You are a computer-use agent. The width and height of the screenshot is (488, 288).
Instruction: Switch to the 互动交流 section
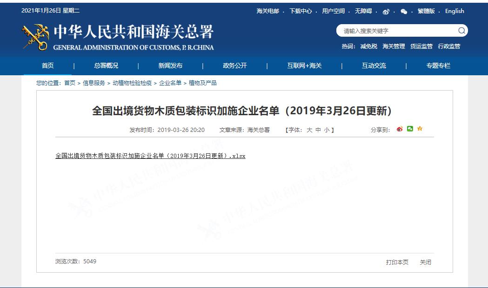click(372, 65)
